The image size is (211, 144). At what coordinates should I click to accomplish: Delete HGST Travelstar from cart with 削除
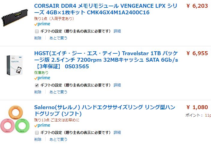(38, 92)
